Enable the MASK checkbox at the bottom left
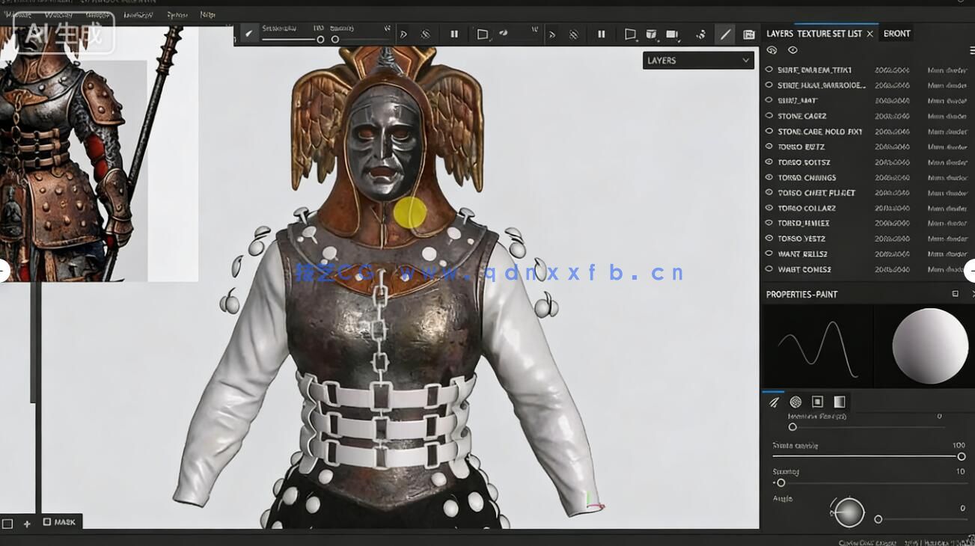The height and width of the screenshot is (546, 975). 46,521
